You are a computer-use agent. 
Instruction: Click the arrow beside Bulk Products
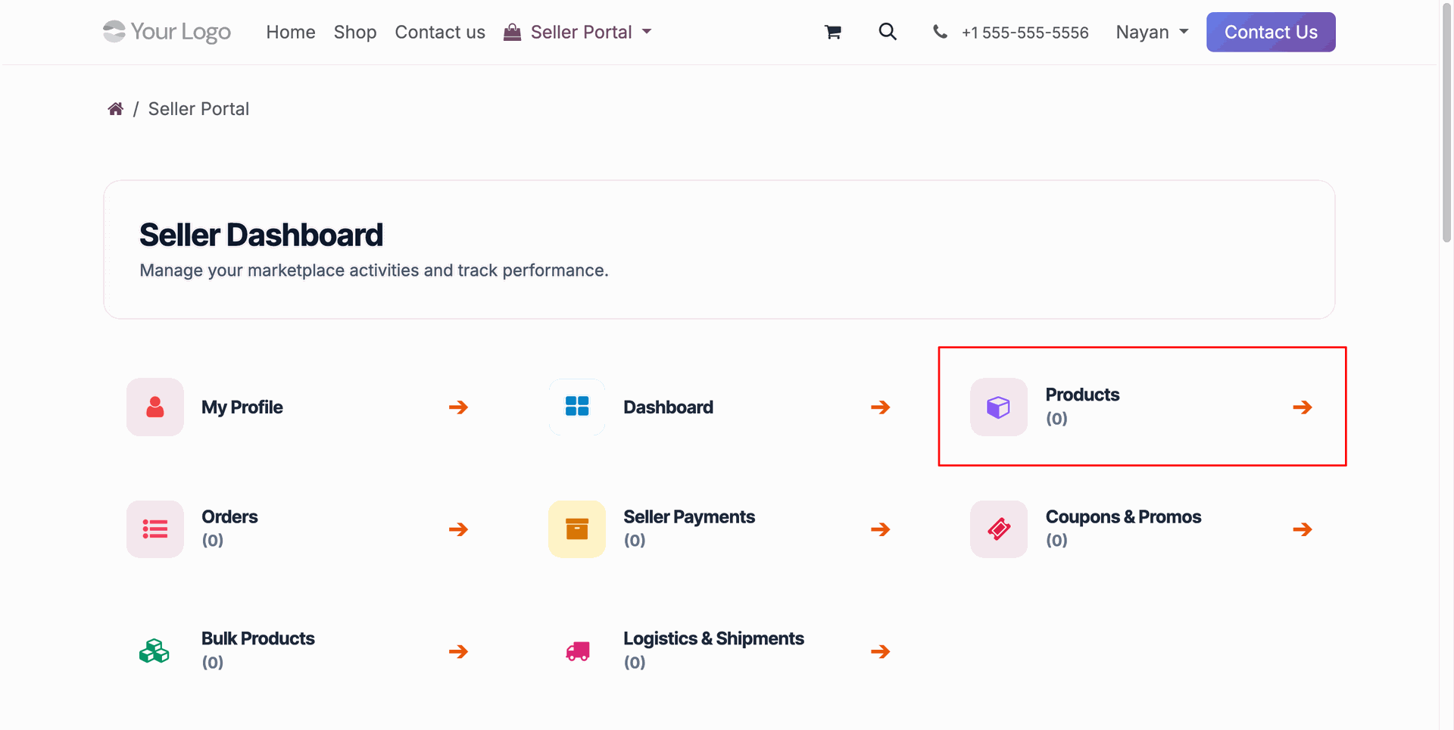[458, 651]
